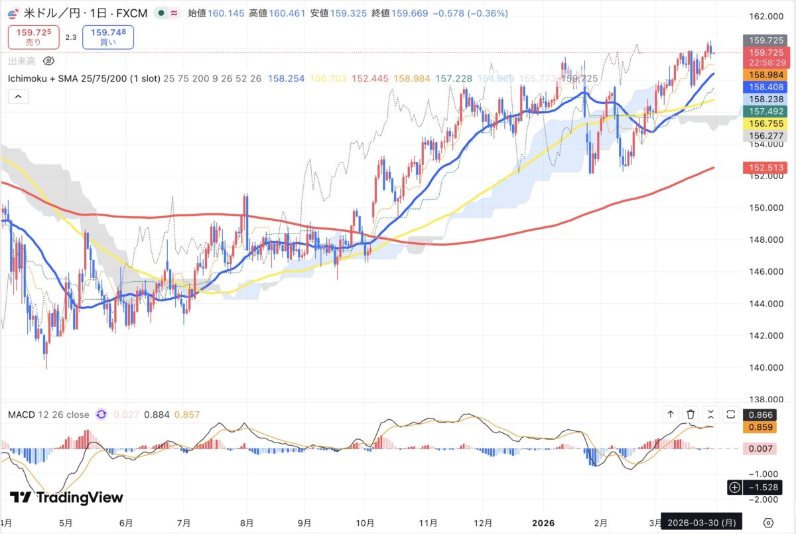Image resolution: width=796 pixels, height=534 pixels.
Task: Collapse the MACD pane
Action: [710, 415]
